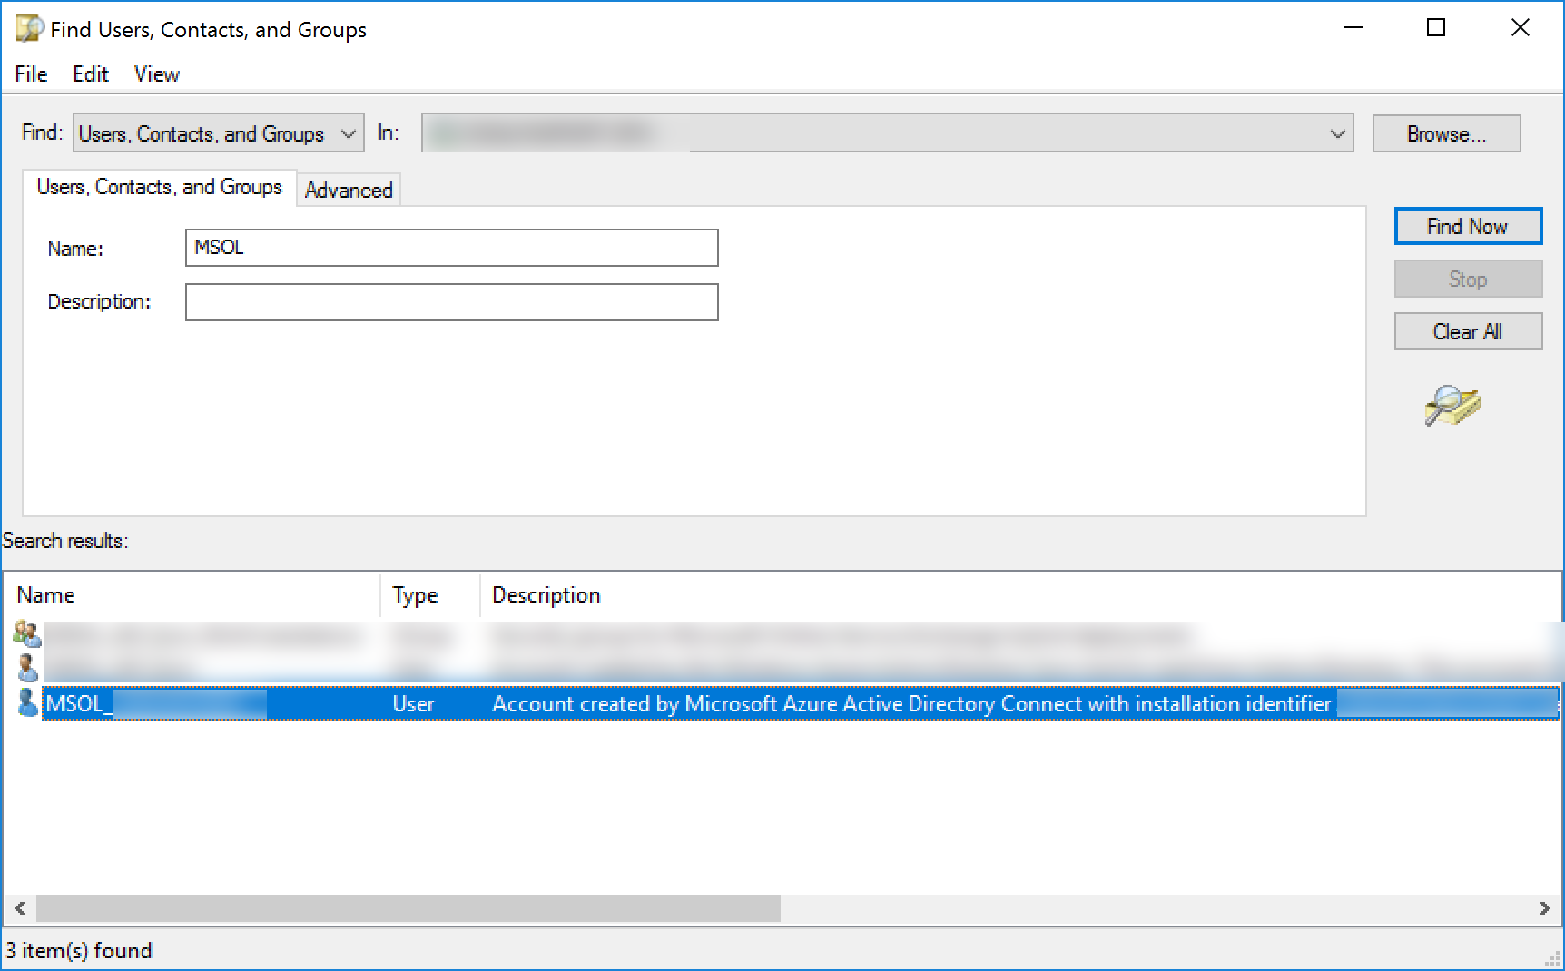Click the '3 item(s) found' status text
The width and height of the screenshot is (1565, 971).
click(79, 951)
